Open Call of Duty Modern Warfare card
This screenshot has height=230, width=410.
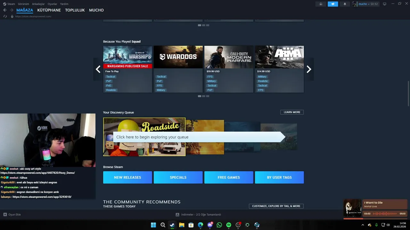[229, 69]
